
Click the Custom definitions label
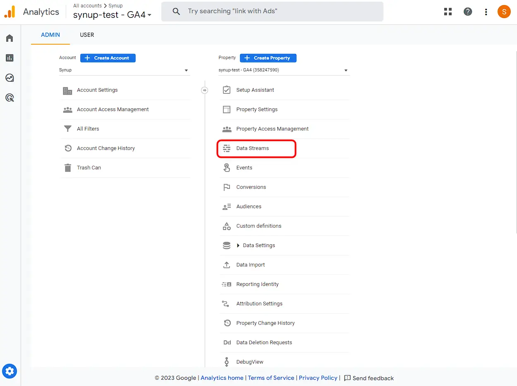(259, 226)
